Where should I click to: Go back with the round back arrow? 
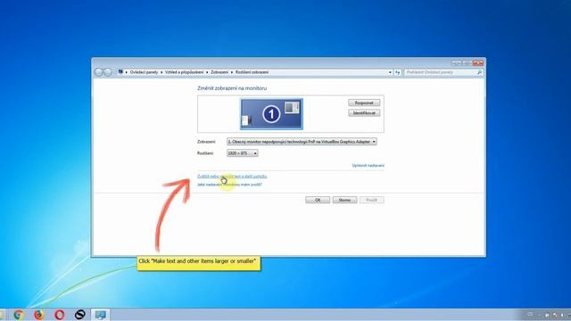(99, 72)
